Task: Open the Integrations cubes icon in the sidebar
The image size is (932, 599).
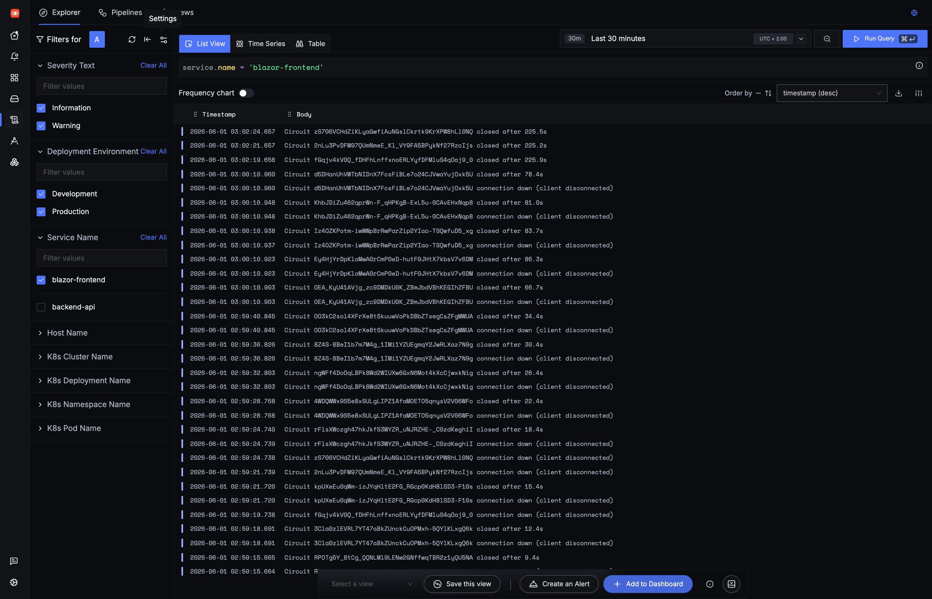Action: click(14, 162)
